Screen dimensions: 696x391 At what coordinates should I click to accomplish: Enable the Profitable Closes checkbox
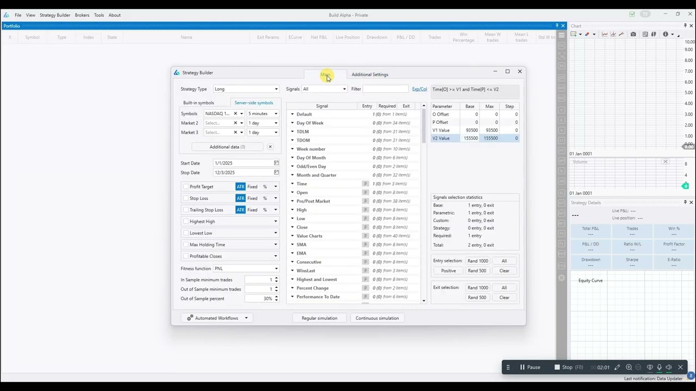pyautogui.click(x=186, y=256)
